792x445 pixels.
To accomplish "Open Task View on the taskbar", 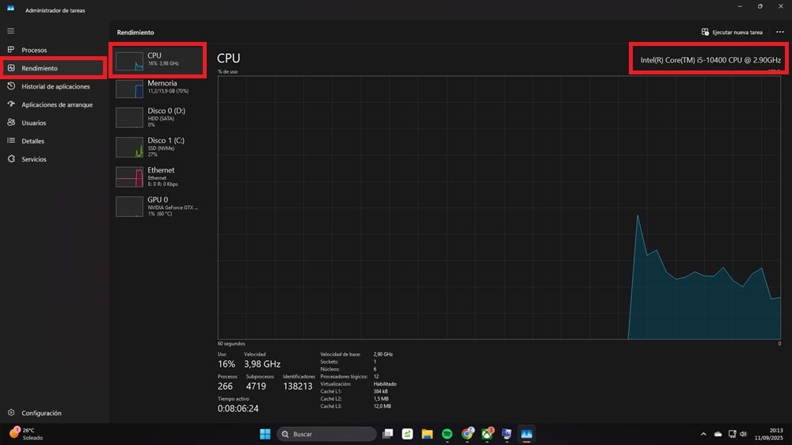I will pyautogui.click(x=387, y=434).
